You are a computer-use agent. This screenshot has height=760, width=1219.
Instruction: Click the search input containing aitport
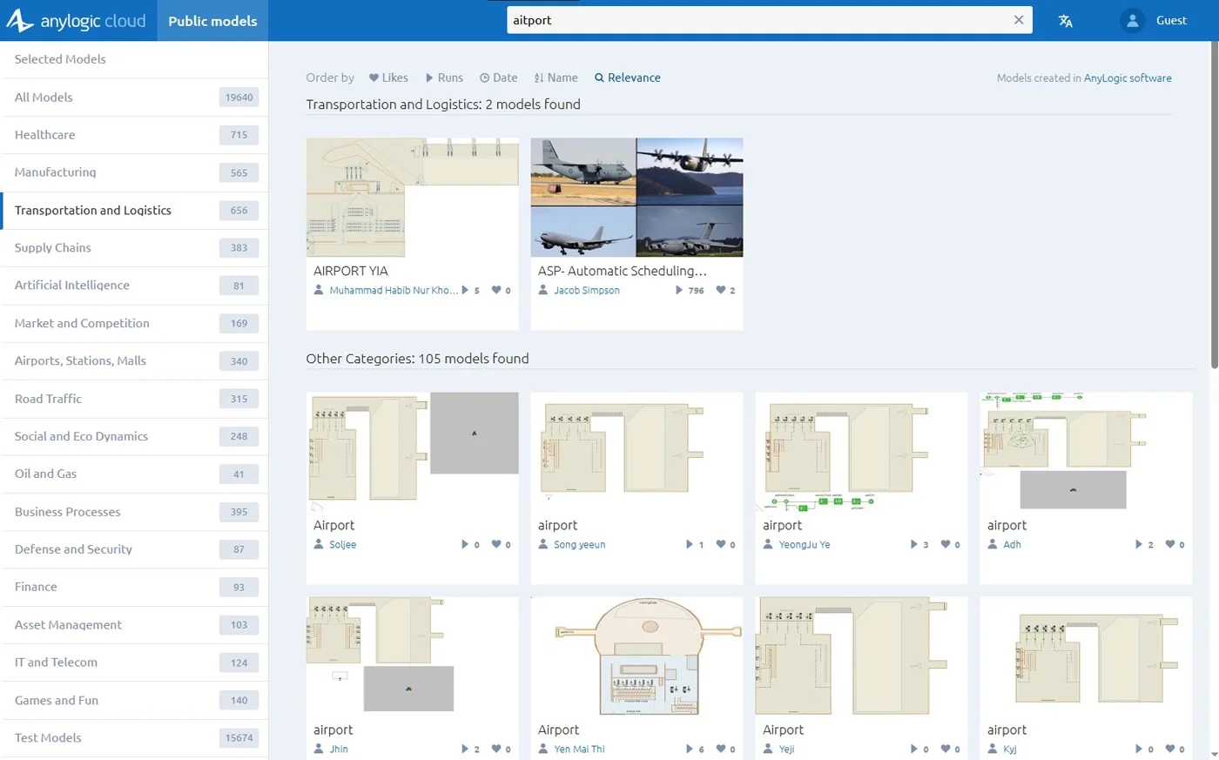coord(758,20)
